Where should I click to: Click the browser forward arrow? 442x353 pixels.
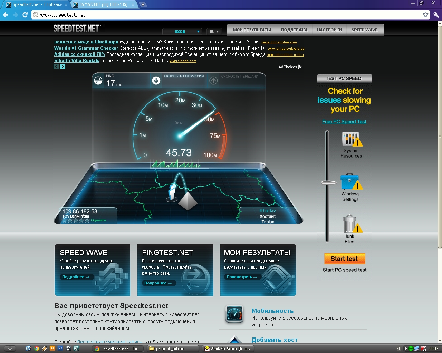[15, 15]
